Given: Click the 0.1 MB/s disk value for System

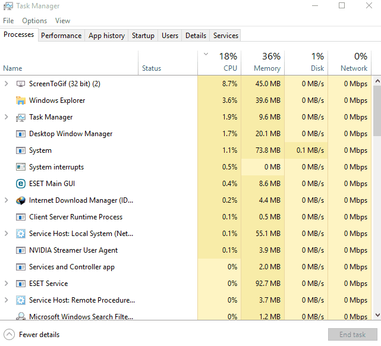Looking at the screenshot, I should 310,150.
